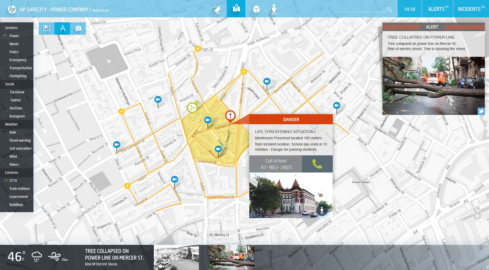Click the power bolt marker near High St

(198, 49)
